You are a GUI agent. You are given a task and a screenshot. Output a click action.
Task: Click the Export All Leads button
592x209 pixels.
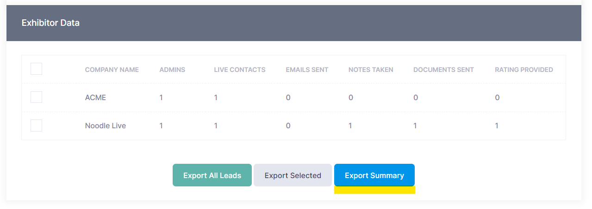click(212, 175)
